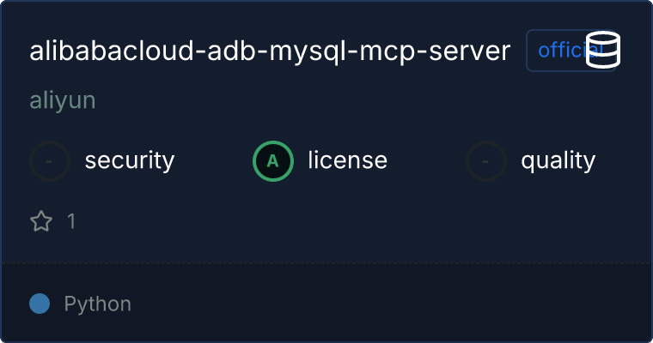The height and width of the screenshot is (343, 653).
Task: Click the security label
Action: 130,160
